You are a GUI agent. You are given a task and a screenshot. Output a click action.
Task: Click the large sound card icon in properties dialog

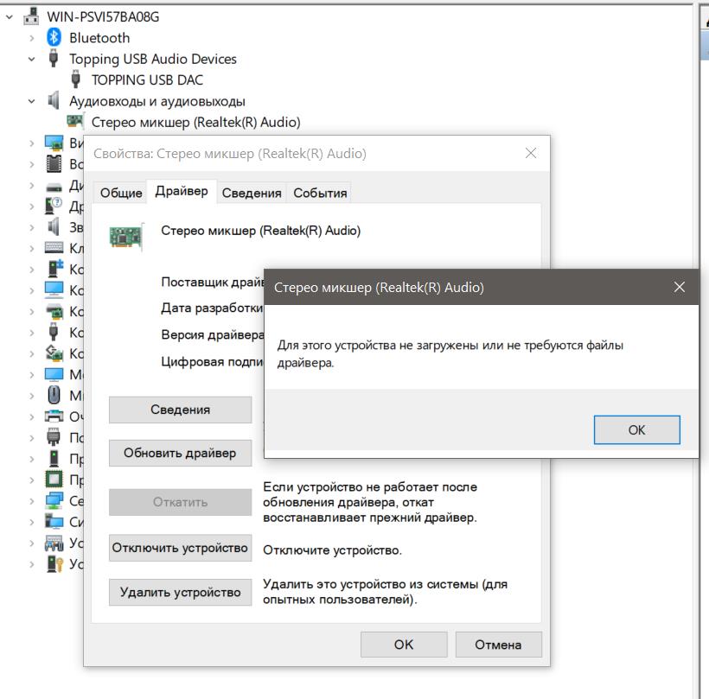(x=126, y=237)
